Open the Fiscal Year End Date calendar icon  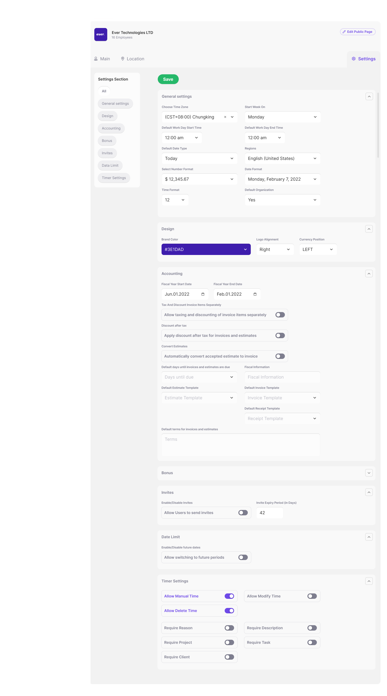click(255, 294)
